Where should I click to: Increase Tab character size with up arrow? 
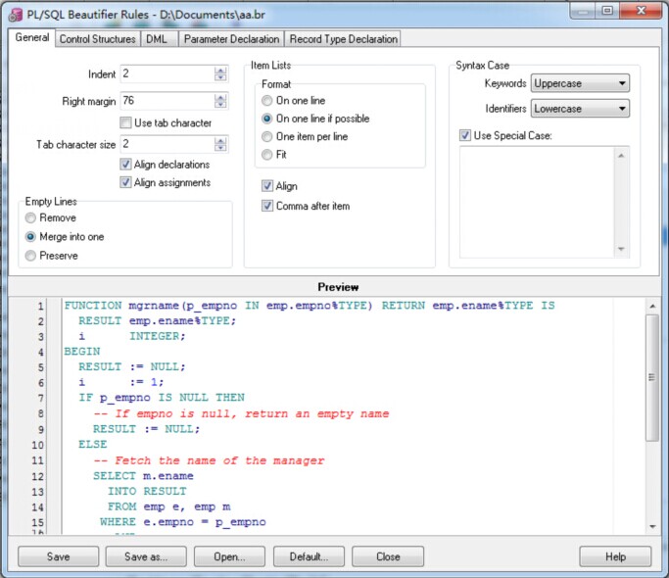(x=220, y=140)
